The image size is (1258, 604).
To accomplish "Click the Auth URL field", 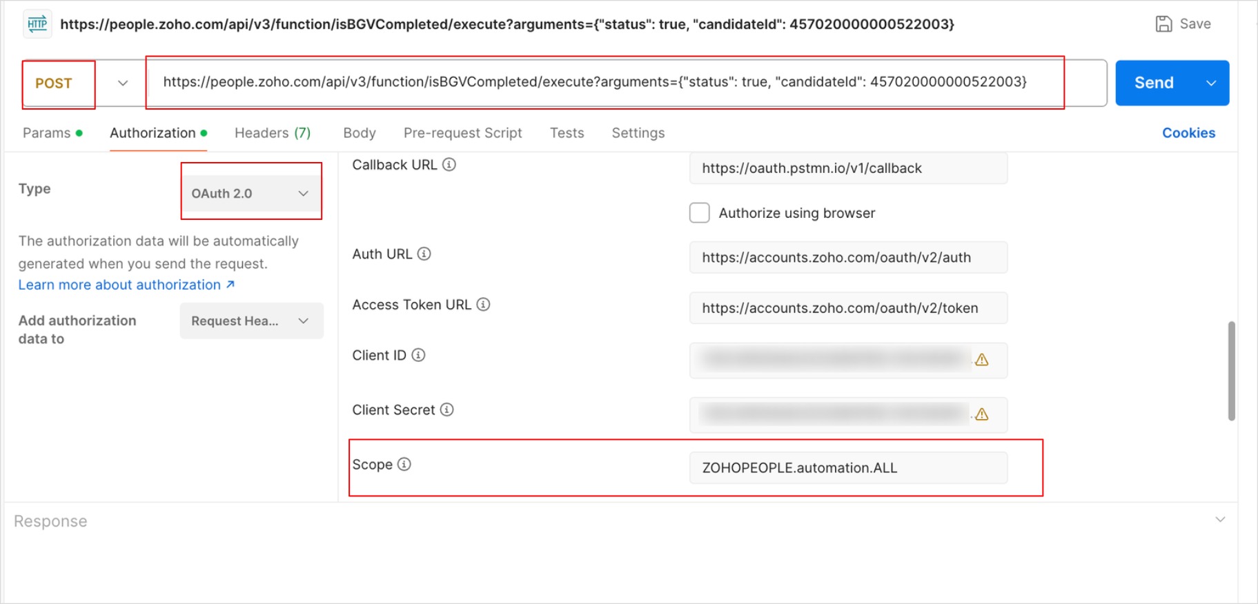I will (x=848, y=257).
